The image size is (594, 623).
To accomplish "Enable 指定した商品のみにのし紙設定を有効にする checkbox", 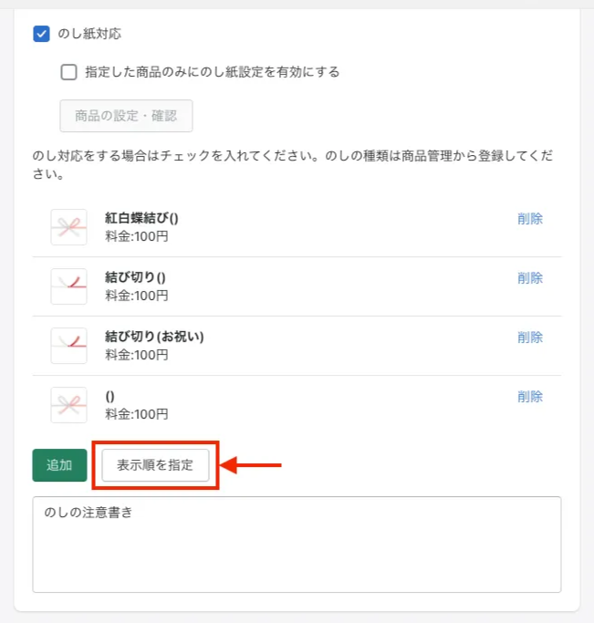I will 69,72.
